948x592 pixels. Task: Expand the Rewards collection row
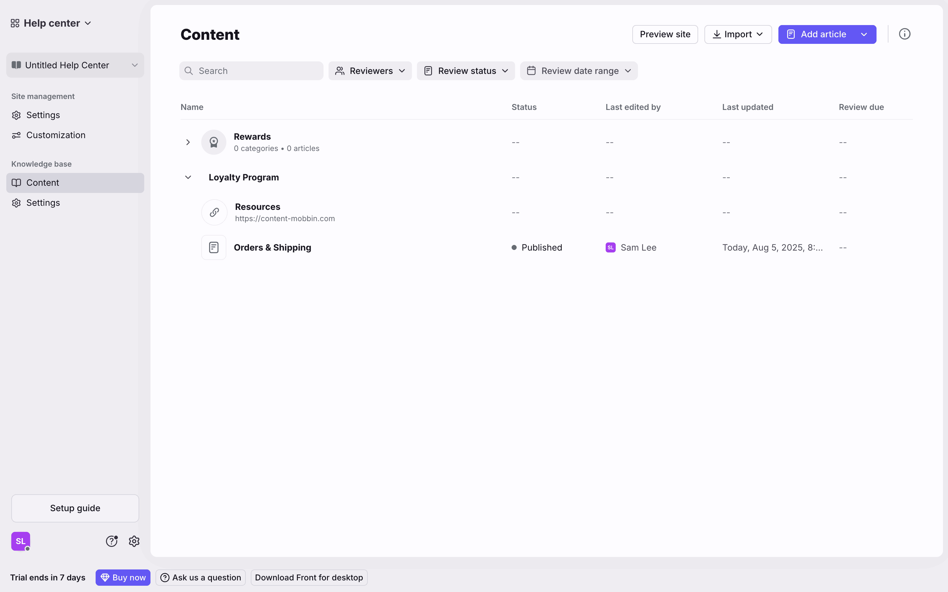[x=188, y=142]
